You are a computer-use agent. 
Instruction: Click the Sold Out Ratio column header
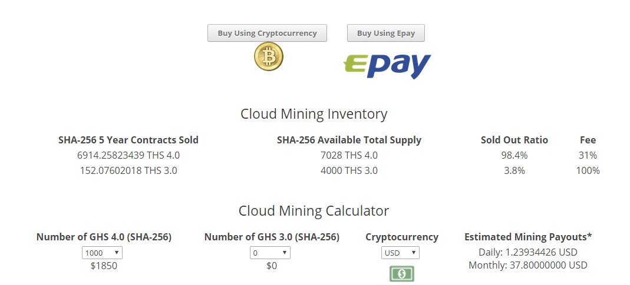pos(514,140)
